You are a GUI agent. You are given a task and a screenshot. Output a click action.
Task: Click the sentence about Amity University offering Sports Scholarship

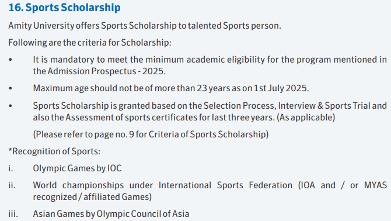pyautogui.click(x=145, y=26)
